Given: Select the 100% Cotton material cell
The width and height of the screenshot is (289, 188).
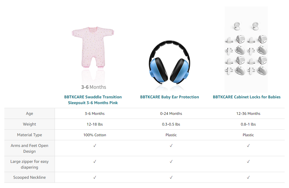Looking at the screenshot, I should 95,135.
